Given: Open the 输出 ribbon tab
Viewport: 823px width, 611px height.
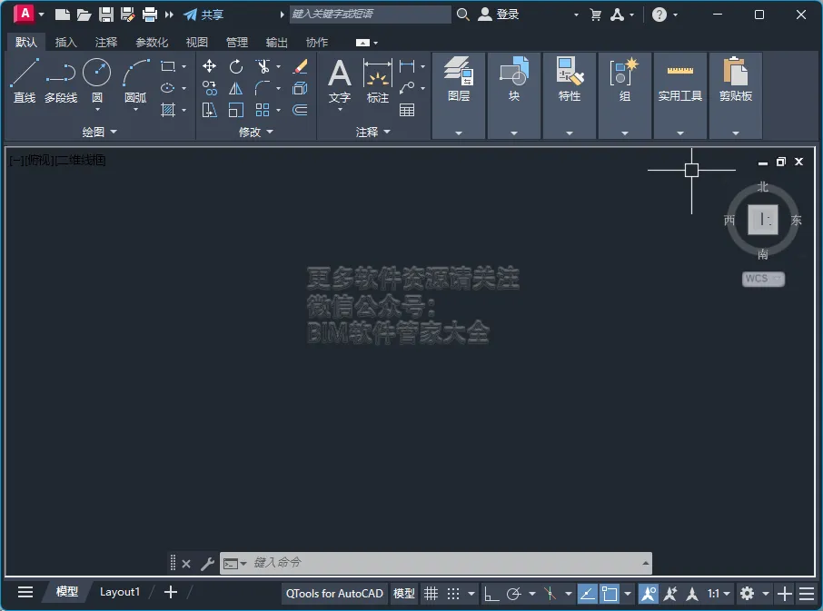Looking at the screenshot, I should click(277, 42).
